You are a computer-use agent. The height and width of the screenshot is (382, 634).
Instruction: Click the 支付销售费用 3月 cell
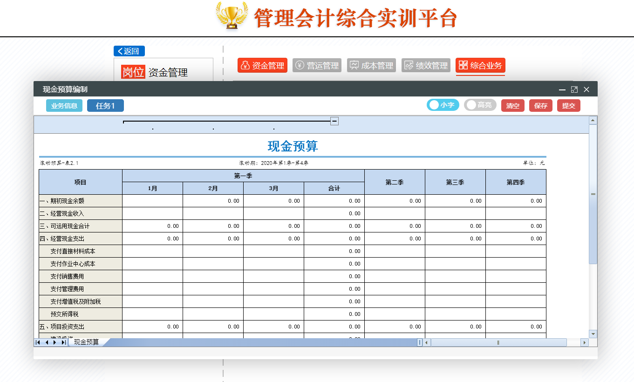(x=274, y=276)
